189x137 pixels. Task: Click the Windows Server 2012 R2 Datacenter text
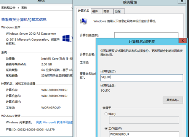click(31, 33)
